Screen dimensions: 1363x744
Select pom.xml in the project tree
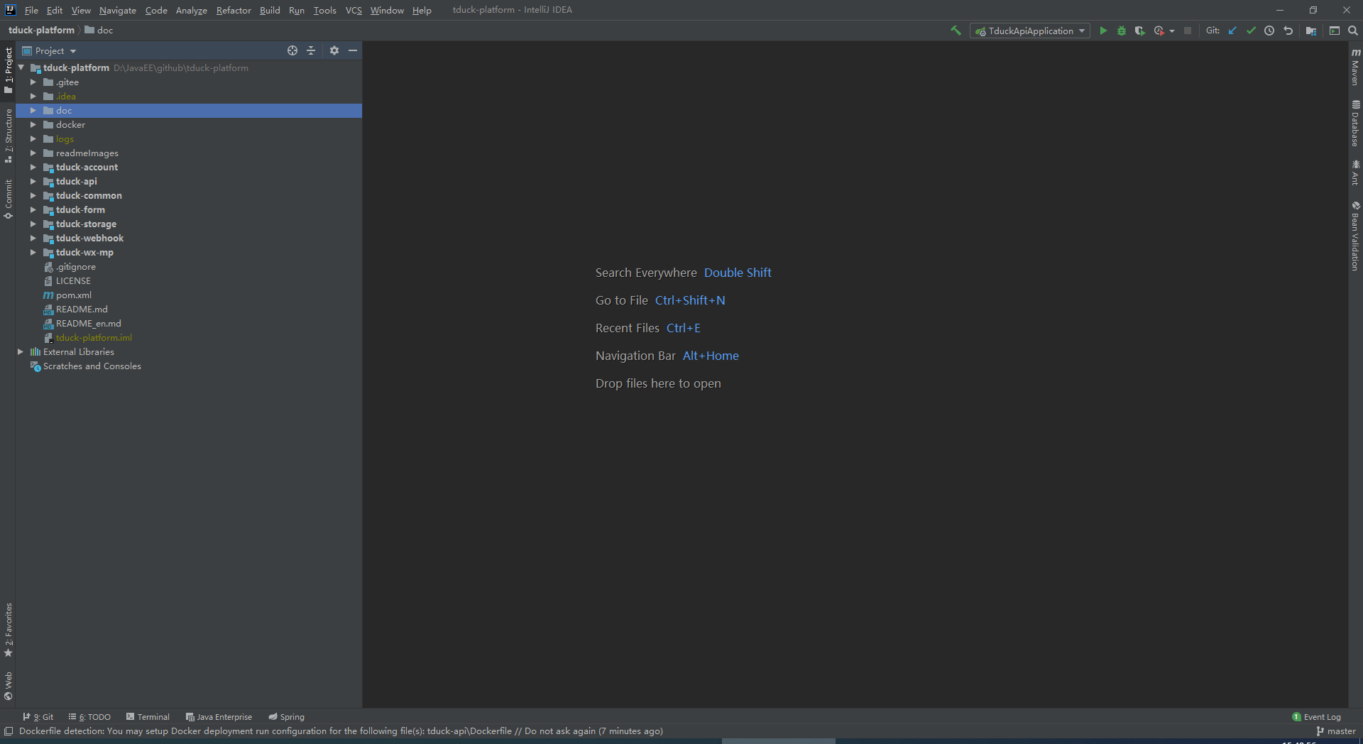click(74, 295)
